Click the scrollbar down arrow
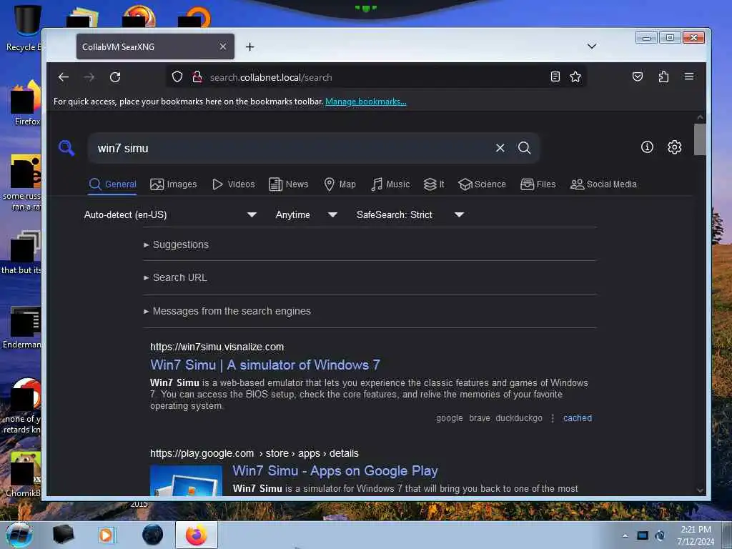732x549 pixels. 699,490
